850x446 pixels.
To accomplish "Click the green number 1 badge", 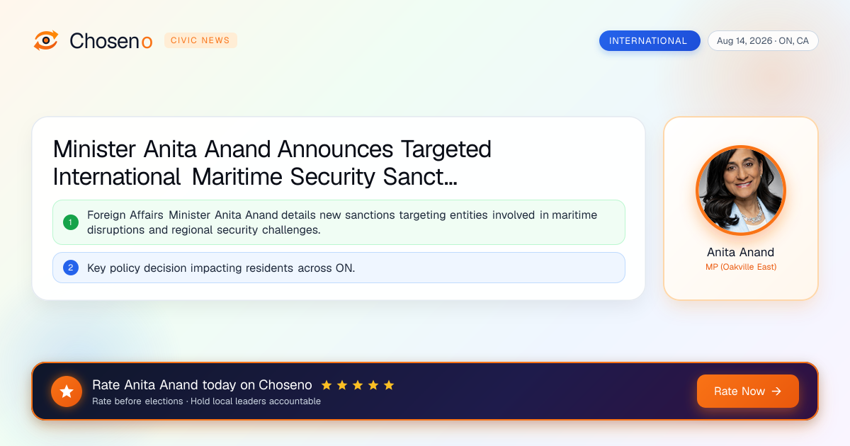I will coord(71,222).
